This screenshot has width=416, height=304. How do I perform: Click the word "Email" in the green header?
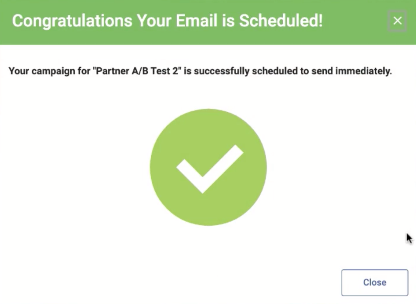pos(197,21)
